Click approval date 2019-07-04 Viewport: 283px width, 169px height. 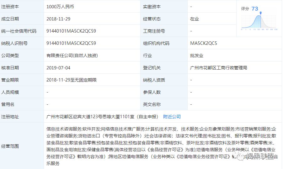[58, 68]
